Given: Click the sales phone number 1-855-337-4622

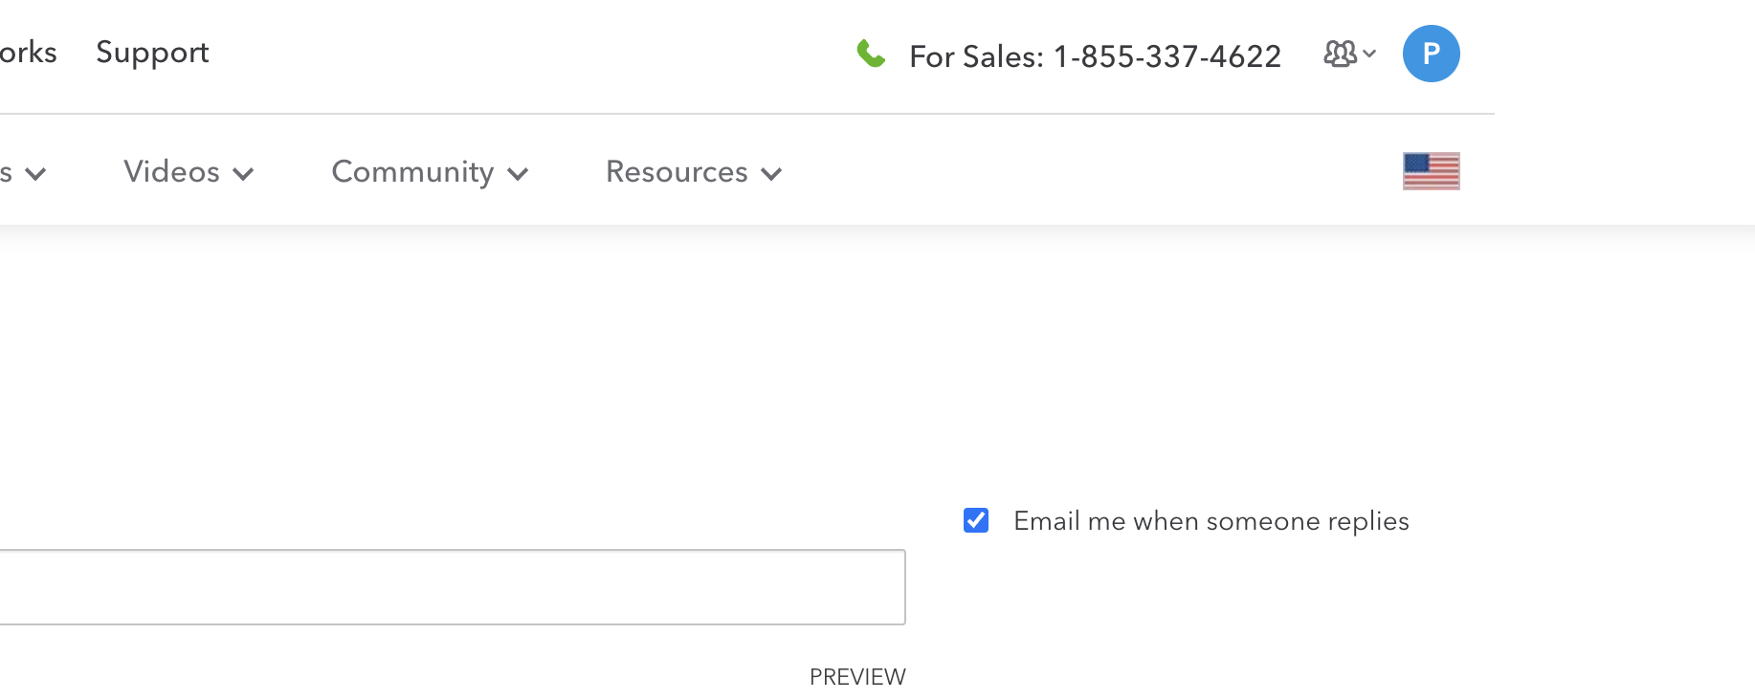Looking at the screenshot, I should (1167, 57).
